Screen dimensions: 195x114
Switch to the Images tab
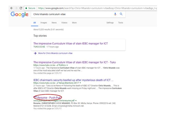(44, 23)
